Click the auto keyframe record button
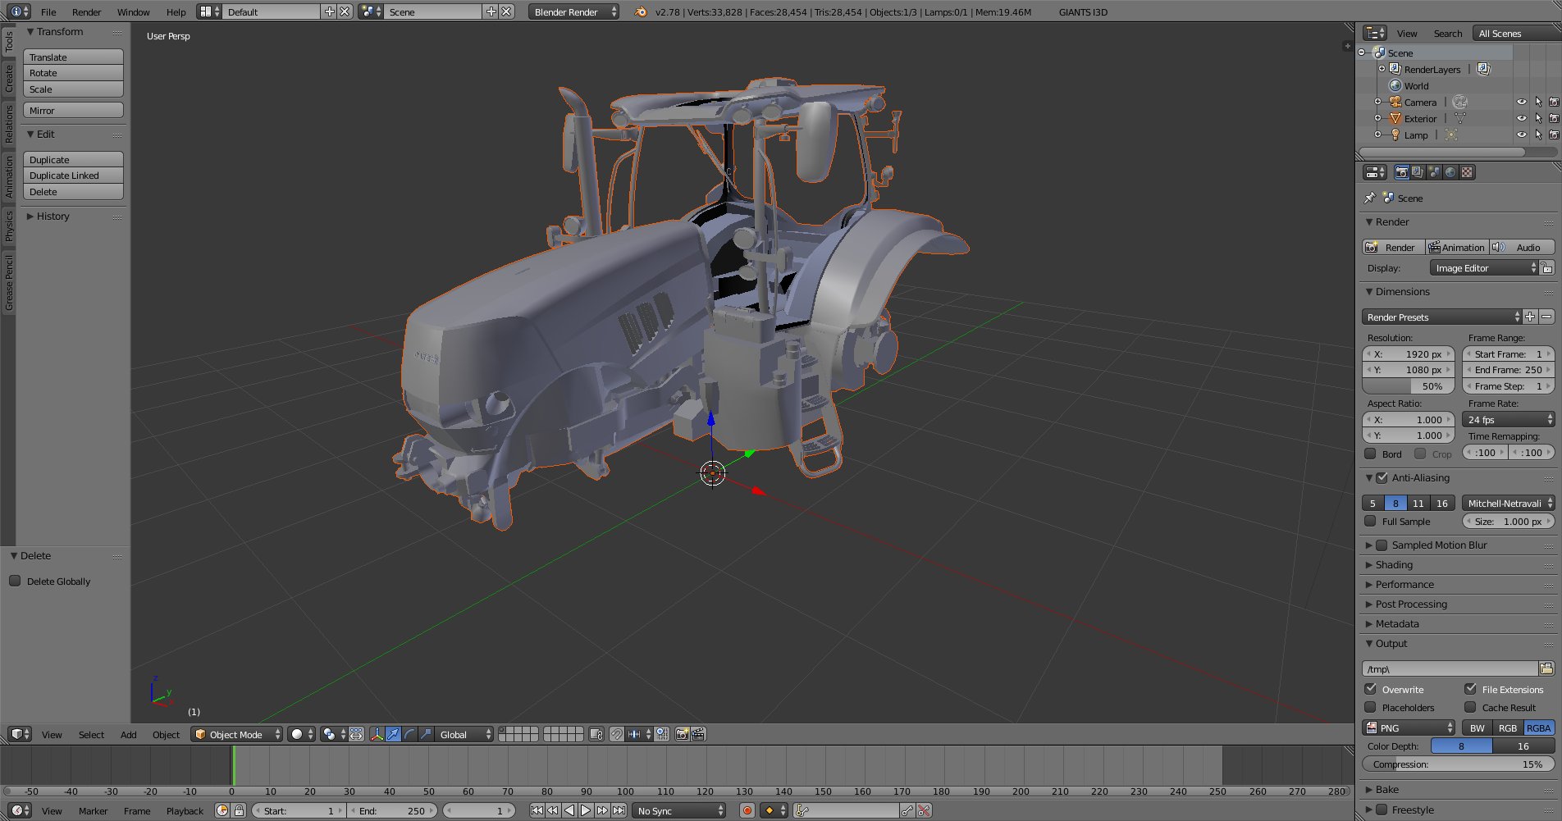 (747, 810)
